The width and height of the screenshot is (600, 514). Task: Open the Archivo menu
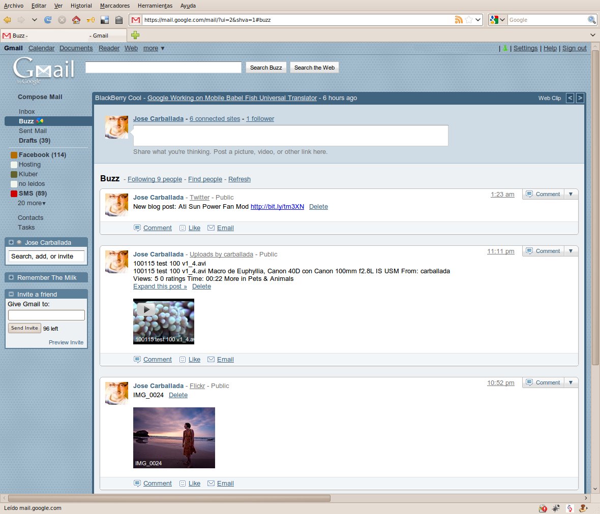coord(14,6)
